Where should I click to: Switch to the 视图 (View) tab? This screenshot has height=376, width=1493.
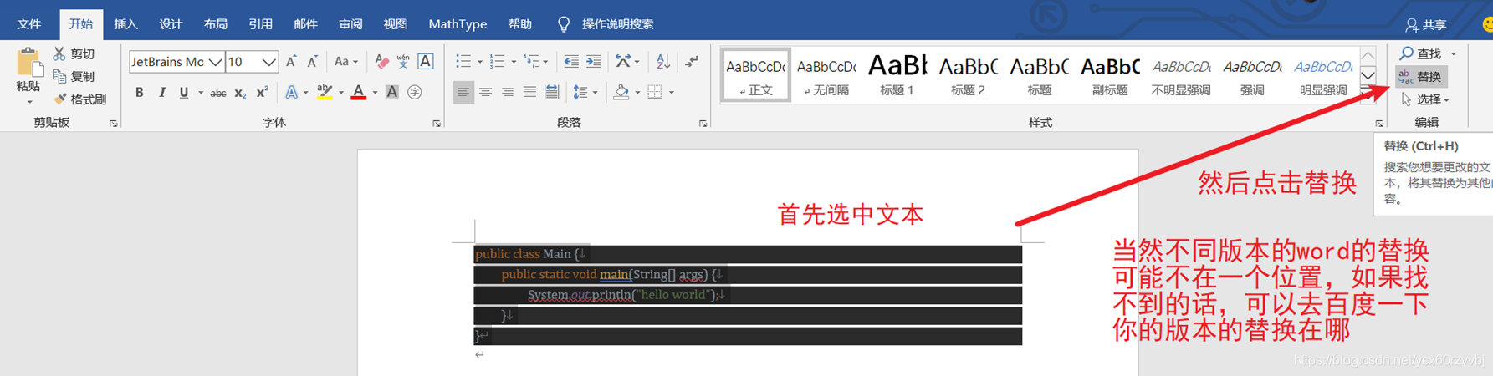click(395, 24)
